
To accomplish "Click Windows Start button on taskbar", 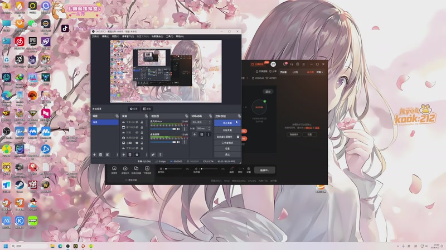I will tap(6, 246).
